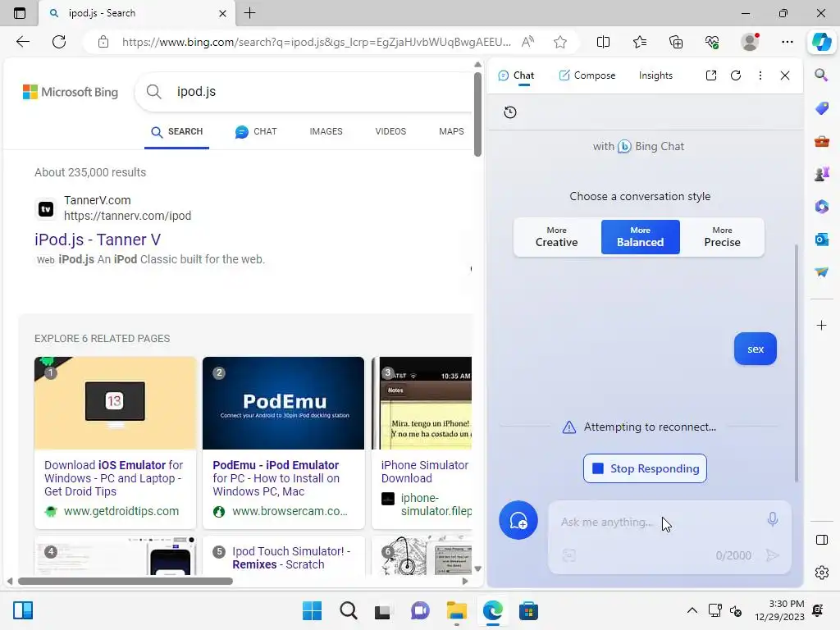
Task: Open Windows Start menu
Action: 312,610
